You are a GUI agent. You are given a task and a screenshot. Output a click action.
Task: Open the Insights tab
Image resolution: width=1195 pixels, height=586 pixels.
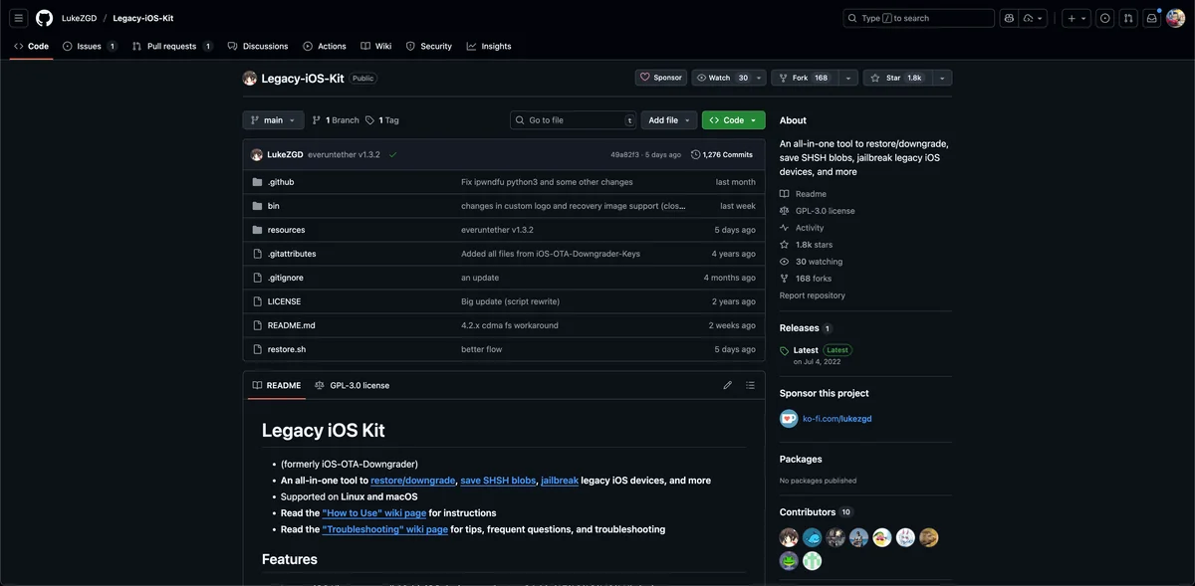tap(489, 46)
